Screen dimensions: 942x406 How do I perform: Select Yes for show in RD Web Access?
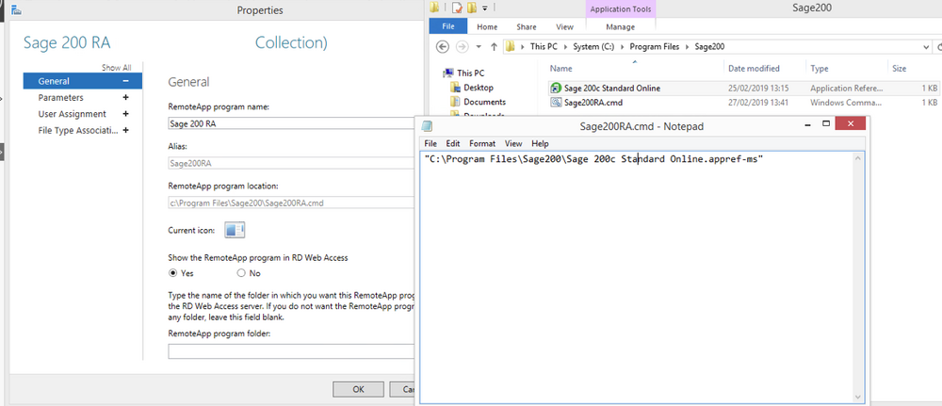click(173, 273)
